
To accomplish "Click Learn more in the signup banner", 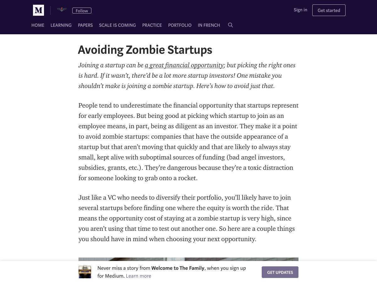I will pos(138,276).
